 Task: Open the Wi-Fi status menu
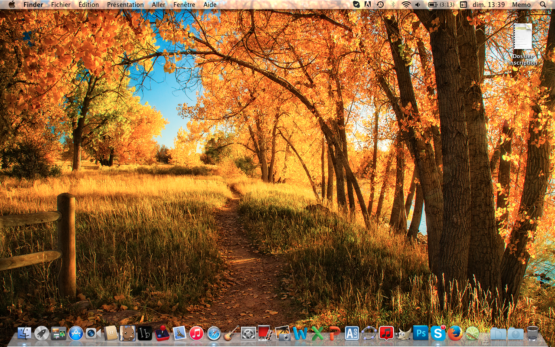406,5
